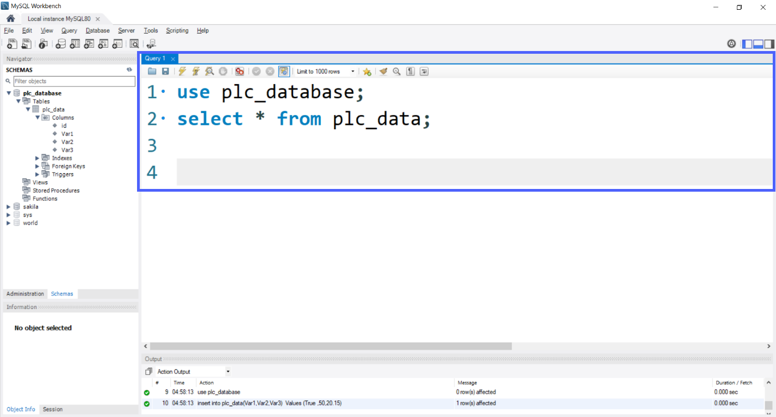The height and width of the screenshot is (417, 776).
Task: Create a new SQL tab from the main toolbar
Action: 11,44
